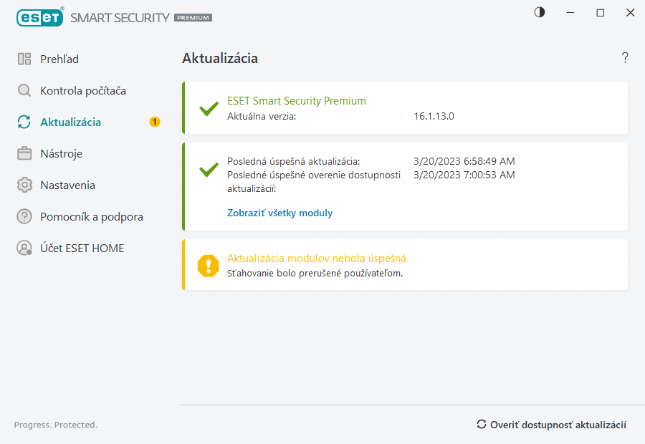This screenshot has width=645, height=444.
Task: Click the ESET Smart Security Premium title
Action: click(x=296, y=101)
